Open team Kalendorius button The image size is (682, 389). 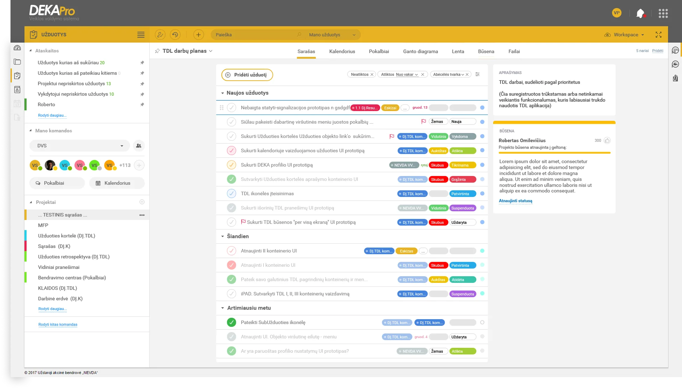(x=117, y=183)
